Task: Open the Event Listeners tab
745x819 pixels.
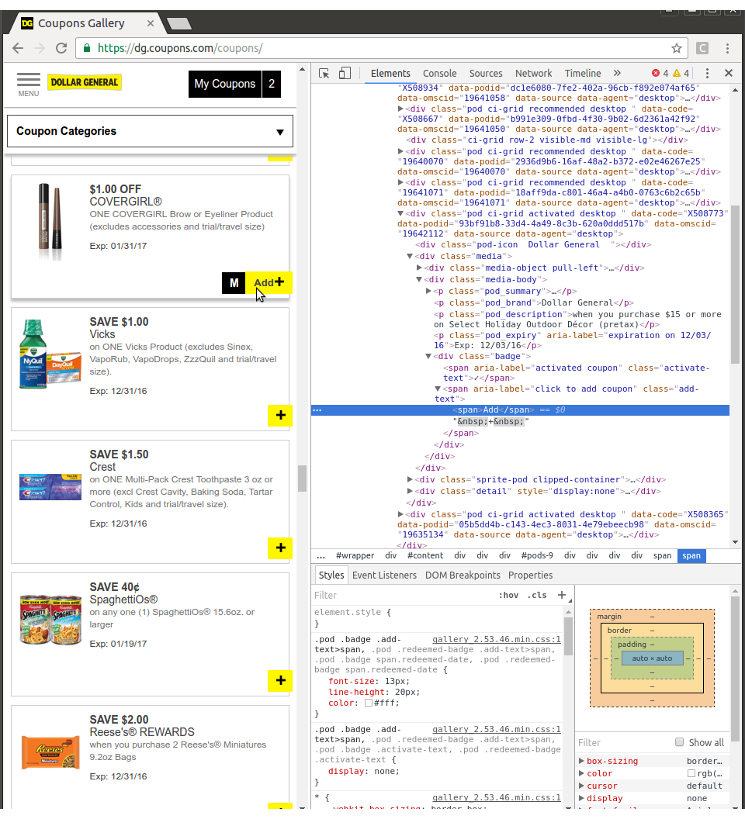Action: coord(384,575)
